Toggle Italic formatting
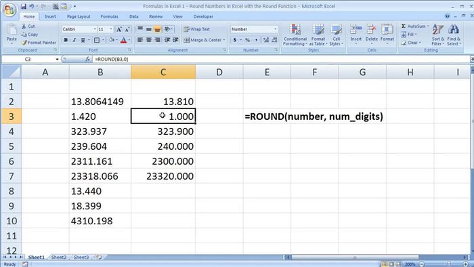The width and height of the screenshot is (474, 267). pos(74,40)
